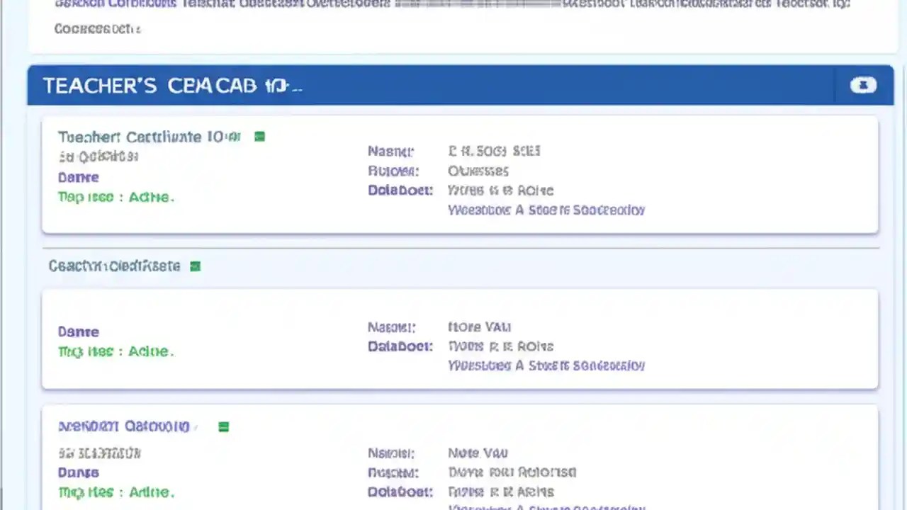This screenshot has height=510, width=907.
Task: Toggle the Active status in the first card
Action: pos(152,197)
